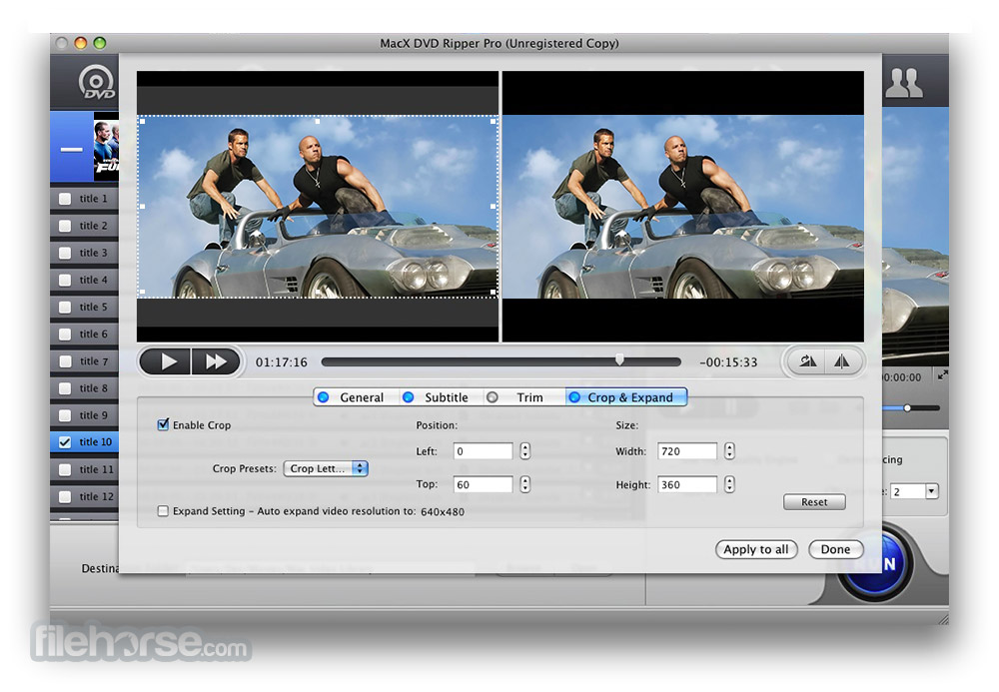Click the Height size stepper

(x=729, y=484)
